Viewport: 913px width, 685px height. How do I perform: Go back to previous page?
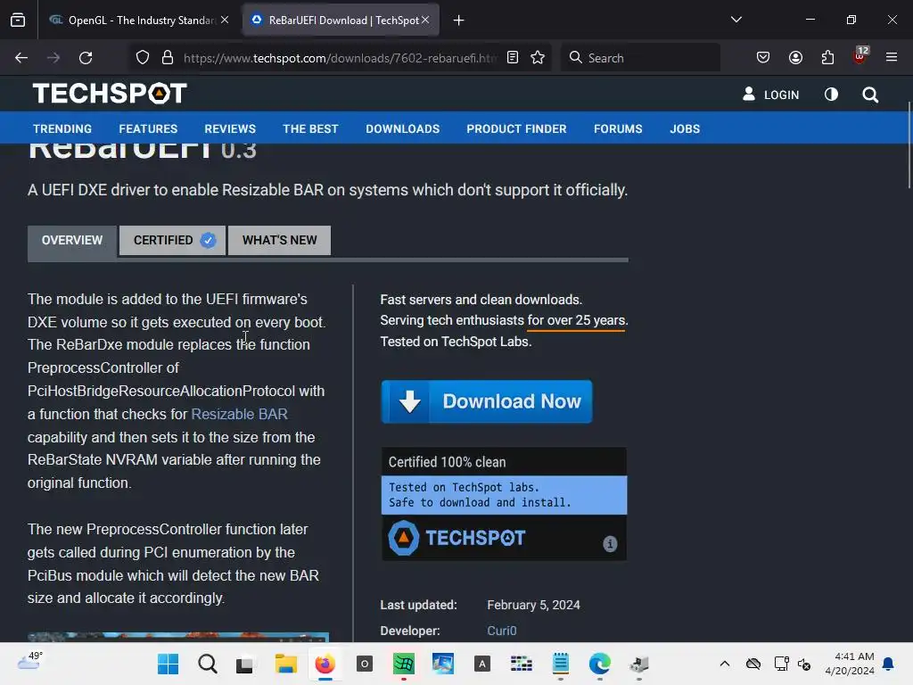[21, 58]
